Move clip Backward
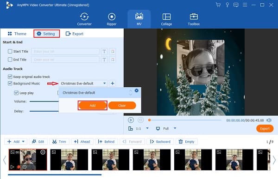 160,142
